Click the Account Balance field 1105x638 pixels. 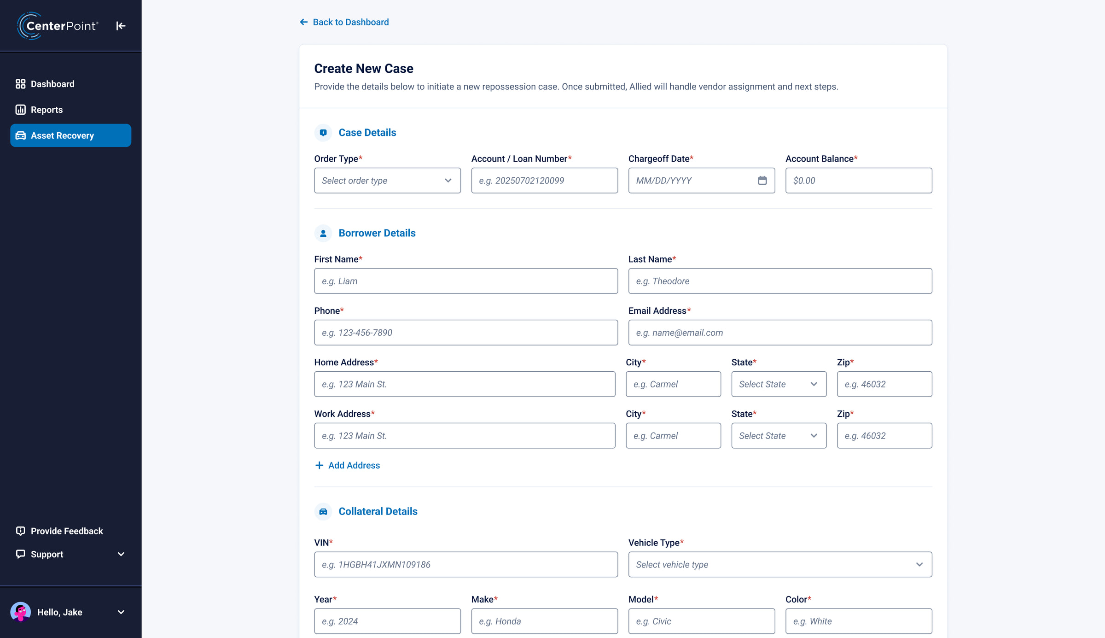pos(859,181)
